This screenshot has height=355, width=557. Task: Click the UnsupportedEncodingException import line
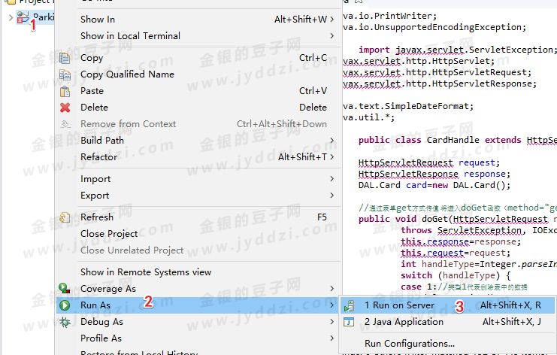point(434,27)
